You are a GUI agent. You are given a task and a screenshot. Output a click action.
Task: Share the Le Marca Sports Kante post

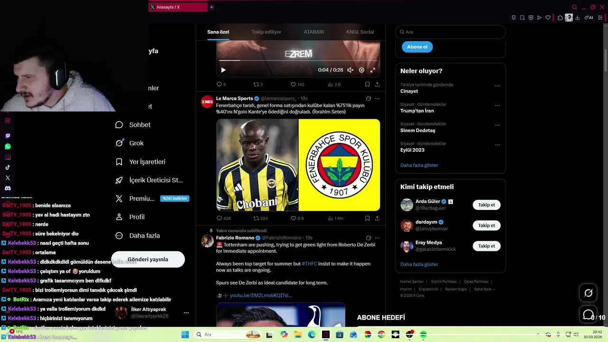(377, 218)
